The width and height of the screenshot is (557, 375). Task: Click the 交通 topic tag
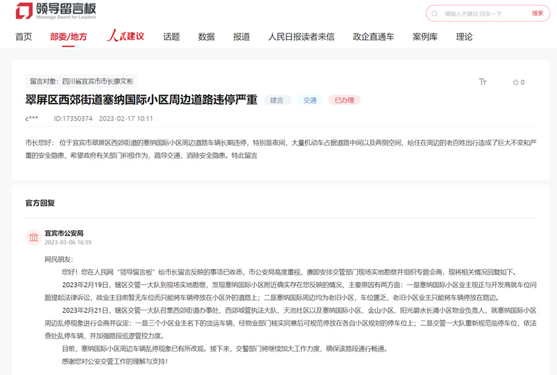coord(310,100)
